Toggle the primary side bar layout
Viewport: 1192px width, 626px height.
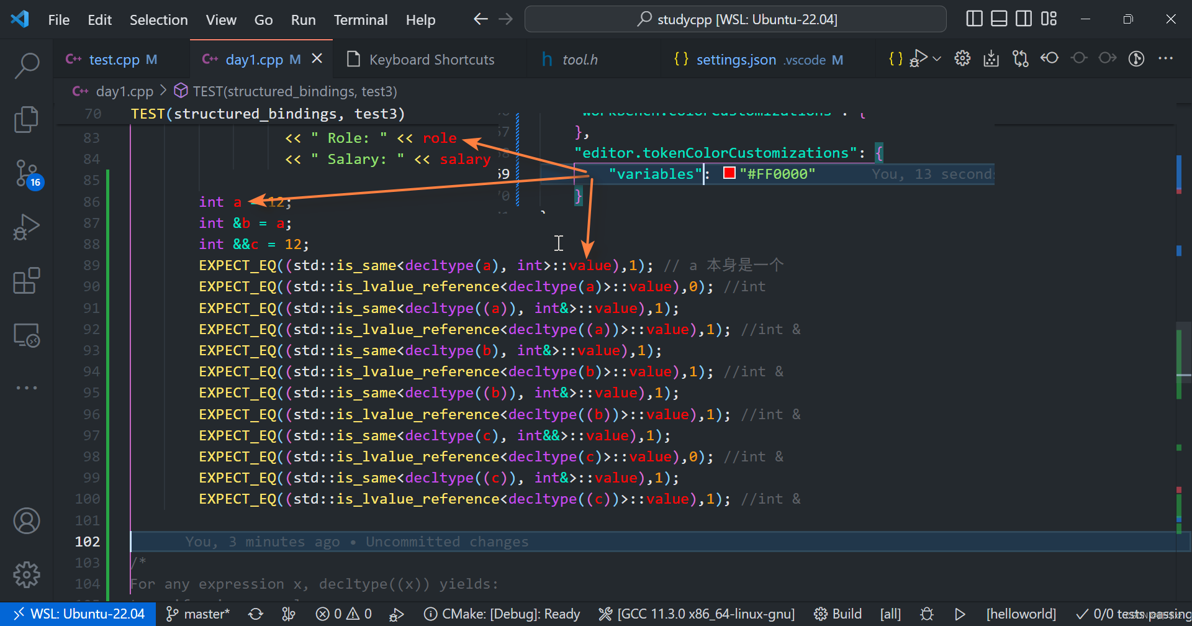(x=975, y=19)
